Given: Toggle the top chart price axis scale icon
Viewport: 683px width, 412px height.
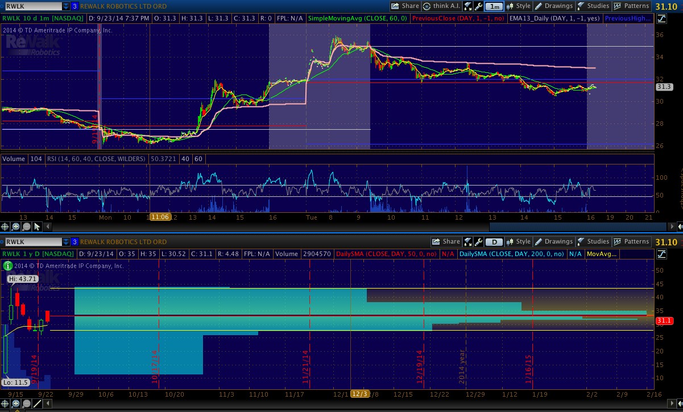Looking at the screenshot, I should click(x=661, y=19).
